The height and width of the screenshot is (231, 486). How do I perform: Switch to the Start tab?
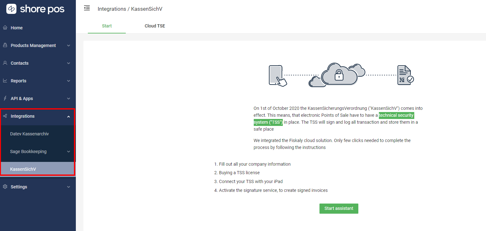[x=107, y=26]
